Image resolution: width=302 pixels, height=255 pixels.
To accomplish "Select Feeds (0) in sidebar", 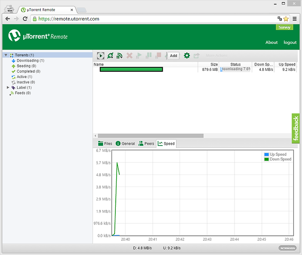I will click(23, 93).
